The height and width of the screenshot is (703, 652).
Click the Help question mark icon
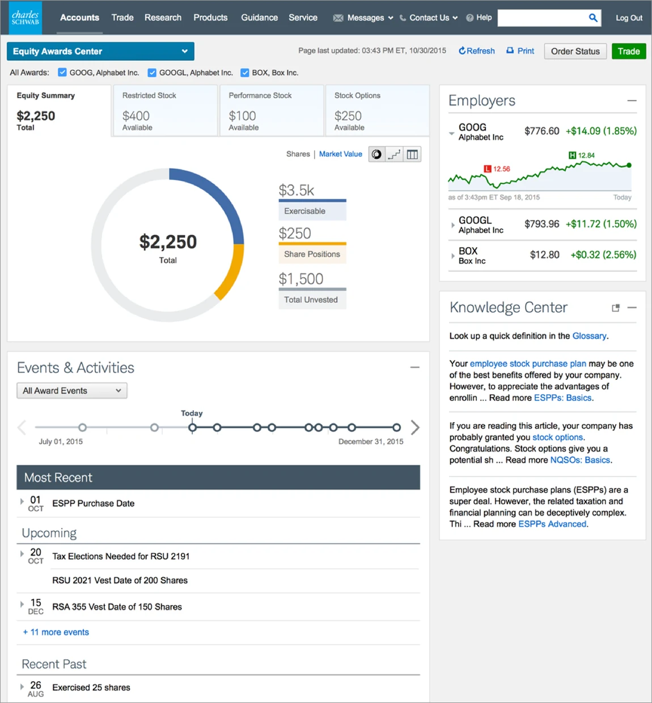pos(469,18)
